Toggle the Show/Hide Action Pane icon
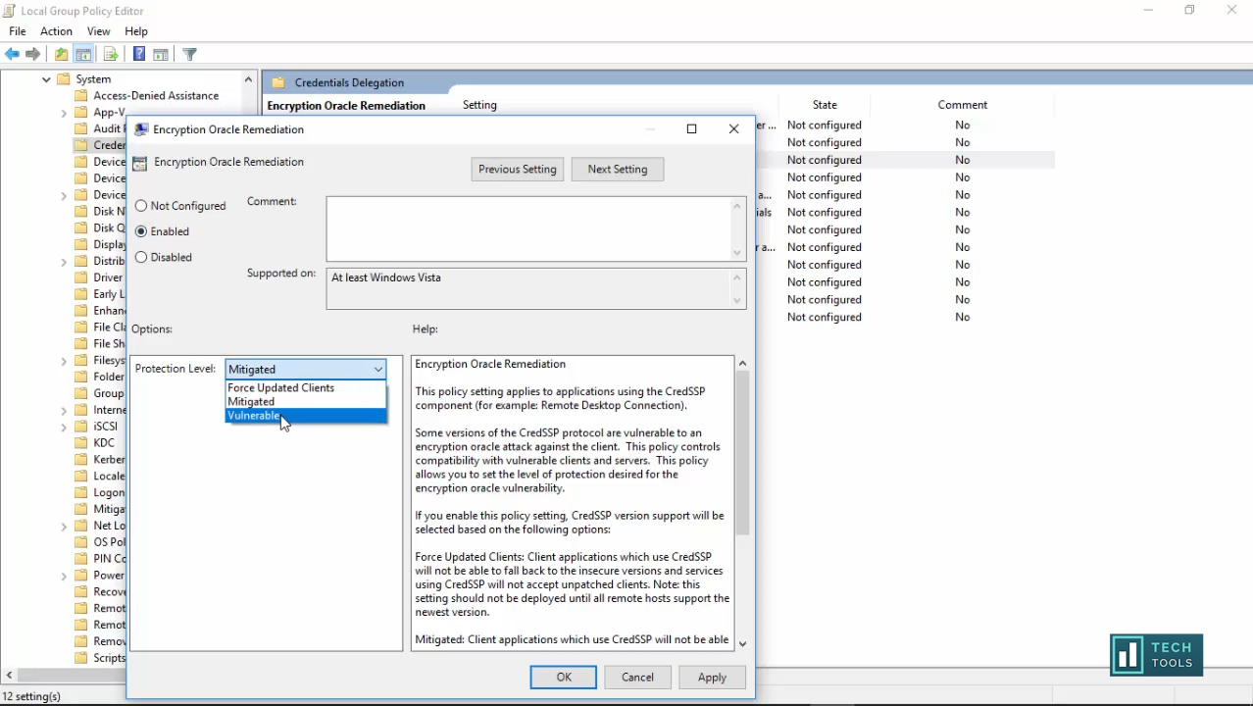This screenshot has height=706, width=1253. (162, 54)
